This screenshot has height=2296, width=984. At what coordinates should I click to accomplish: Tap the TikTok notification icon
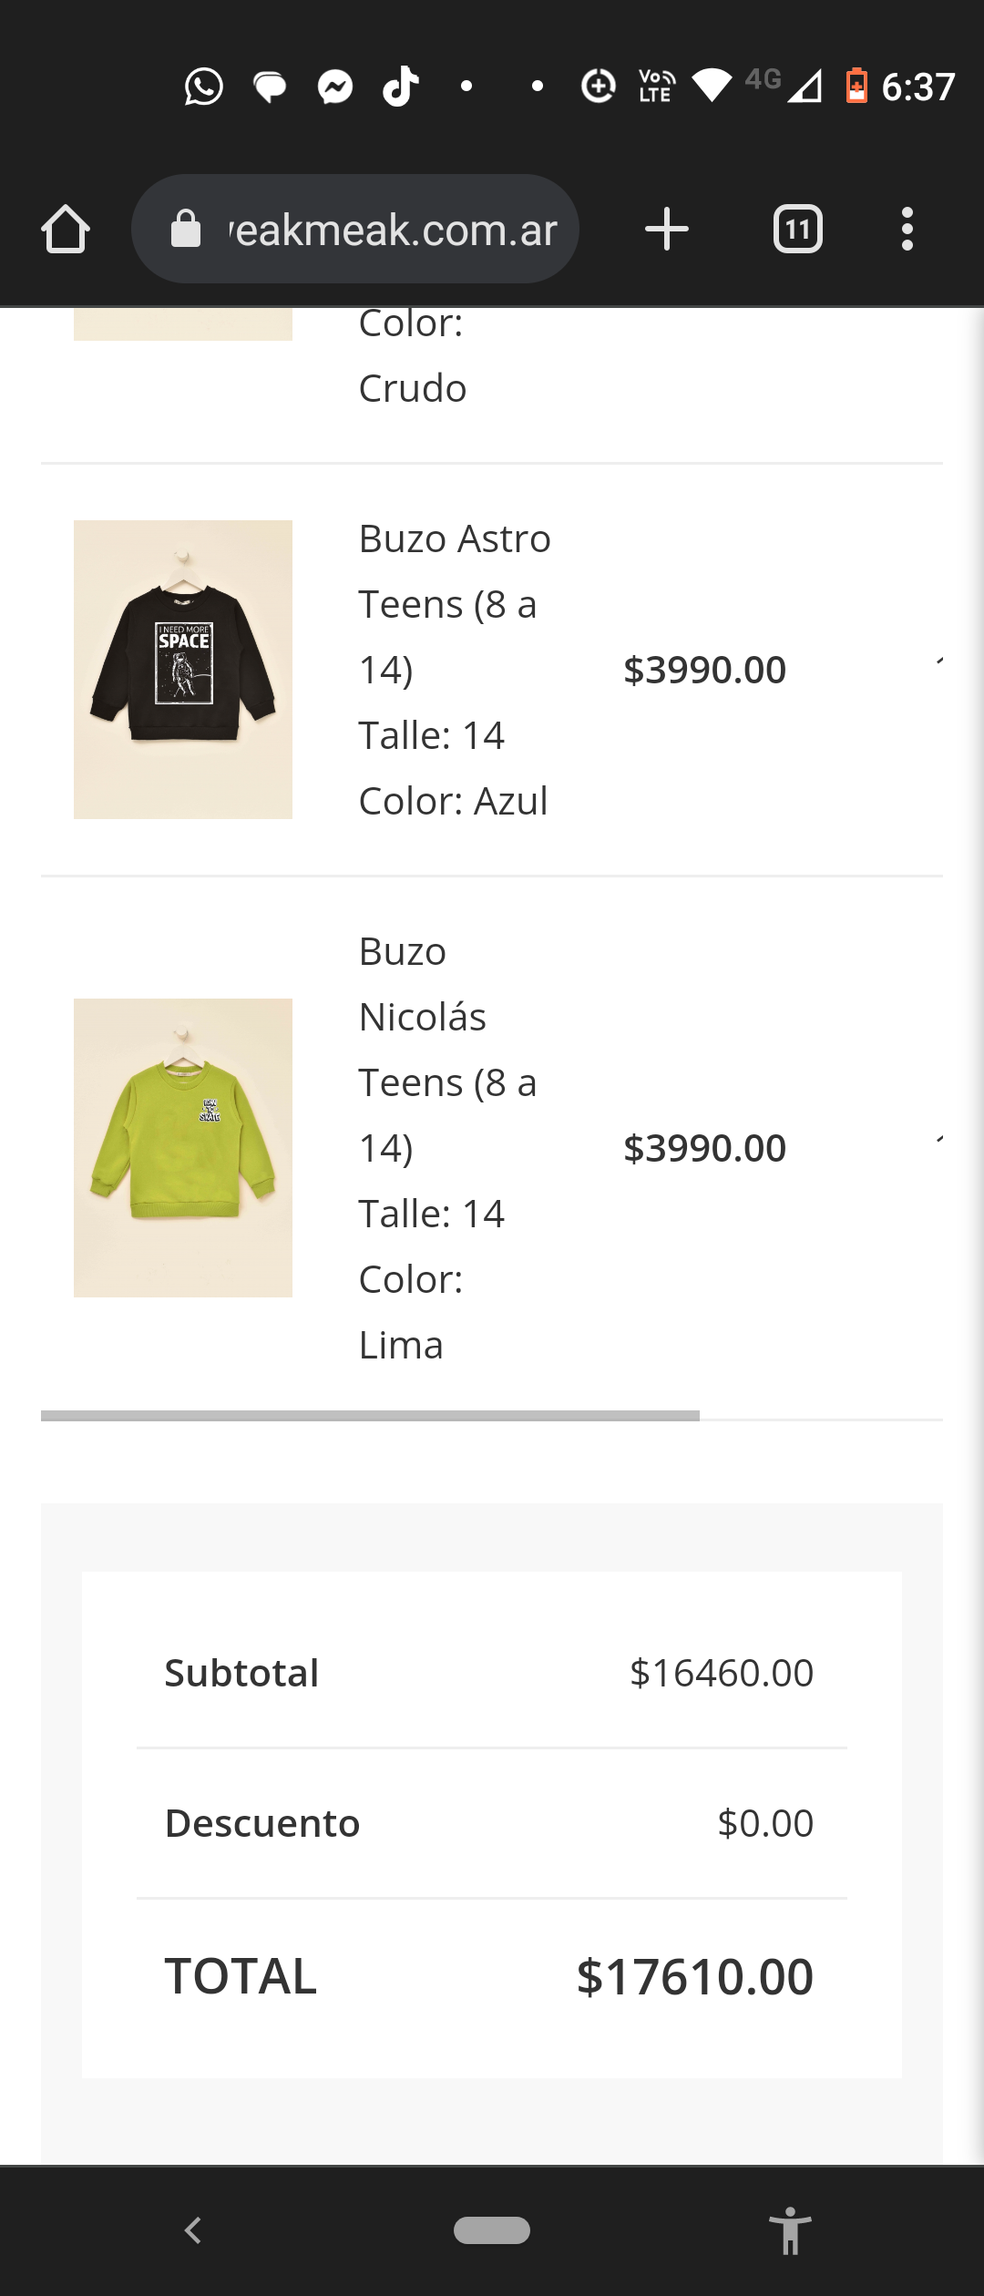coord(400,87)
